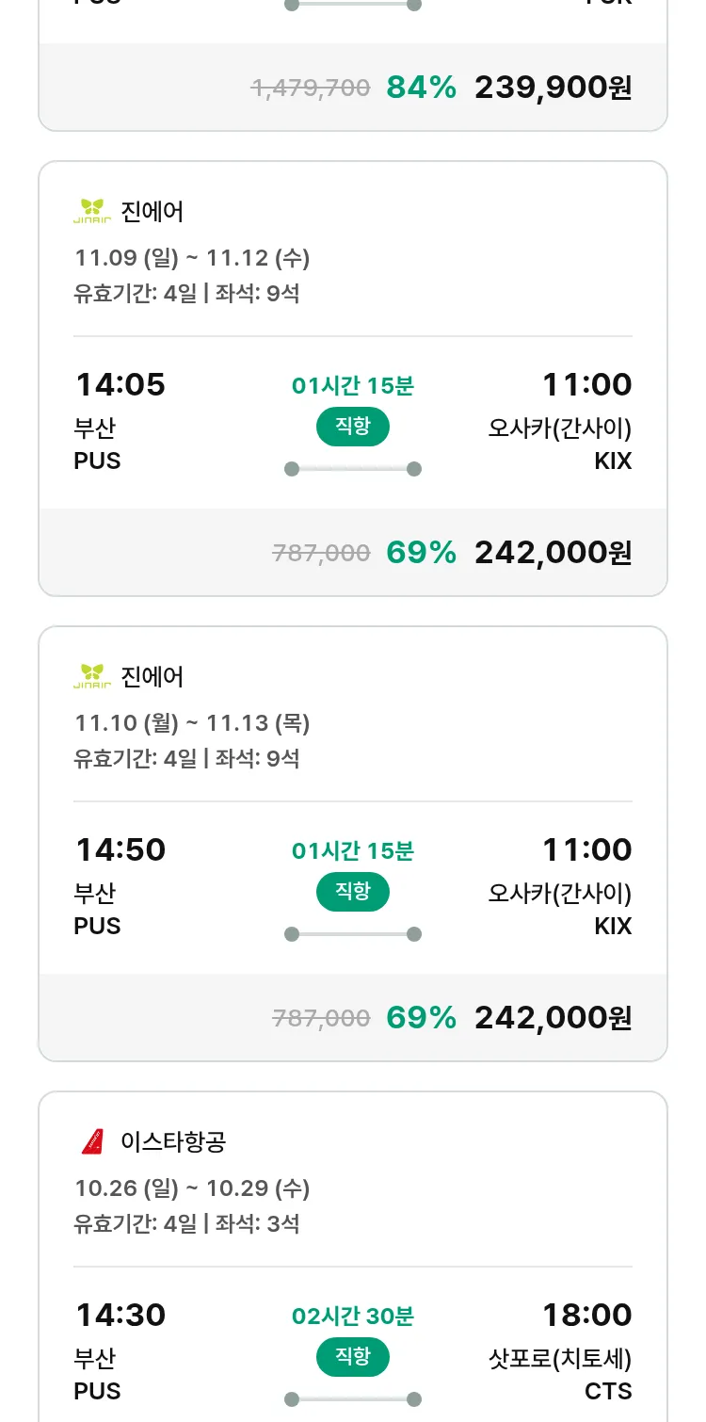Screen dimensions: 706x1422
Task: Tap the 직항 badge on the 14:50 flight
Action: click(x=352, y=892)
